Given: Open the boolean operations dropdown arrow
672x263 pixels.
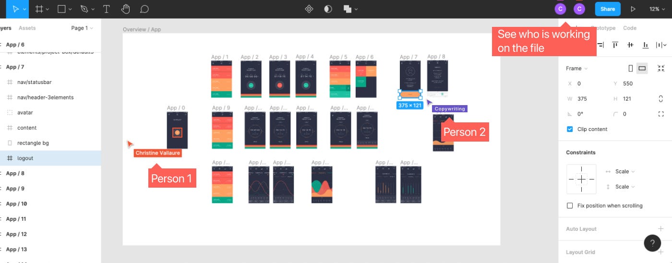Looking at the screenshot, I should (356, 9).
